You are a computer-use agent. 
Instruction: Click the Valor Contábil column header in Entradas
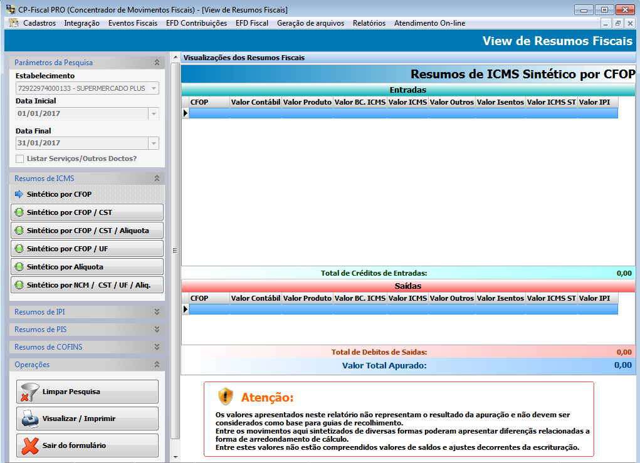coord(255,102)
